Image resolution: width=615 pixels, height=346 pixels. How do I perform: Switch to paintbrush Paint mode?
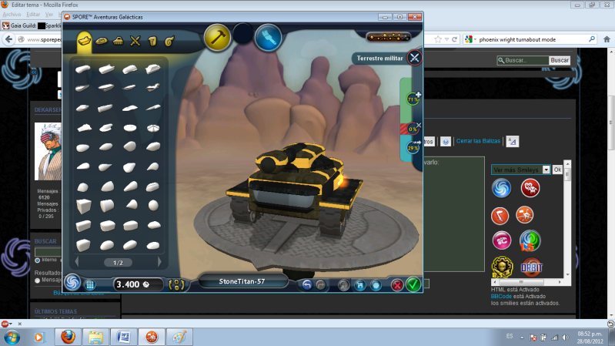[269, 38]
